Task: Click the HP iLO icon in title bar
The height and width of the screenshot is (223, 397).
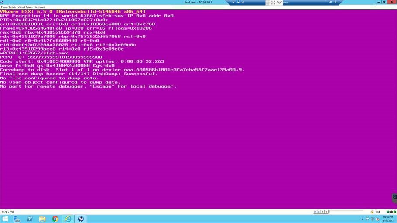Action: coord(2,2)
